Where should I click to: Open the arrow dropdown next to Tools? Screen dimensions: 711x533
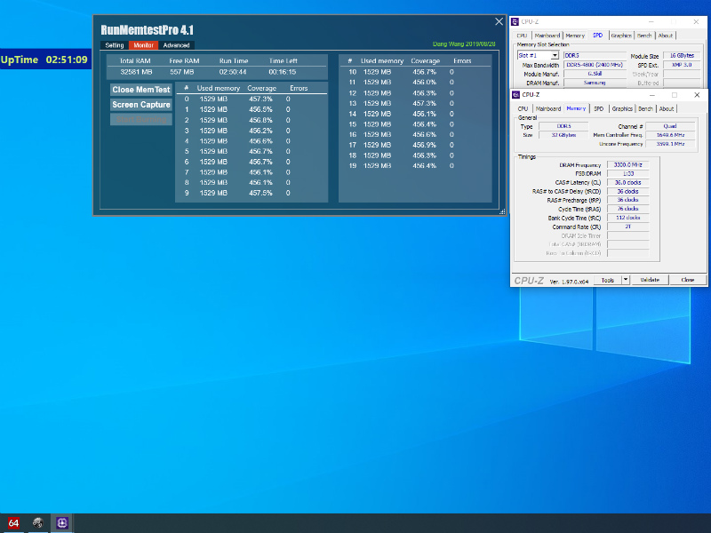tap(626, 280)
